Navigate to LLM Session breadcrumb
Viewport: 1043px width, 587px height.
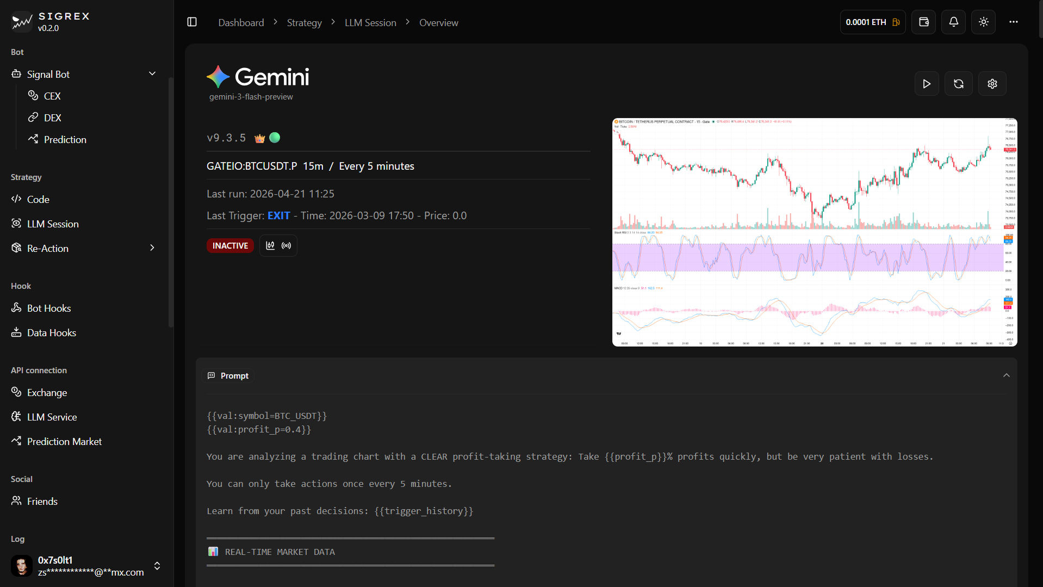[x=370, y=22]
